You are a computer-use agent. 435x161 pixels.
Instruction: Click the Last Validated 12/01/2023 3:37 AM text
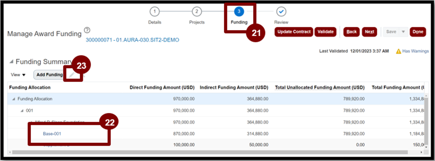354,51
